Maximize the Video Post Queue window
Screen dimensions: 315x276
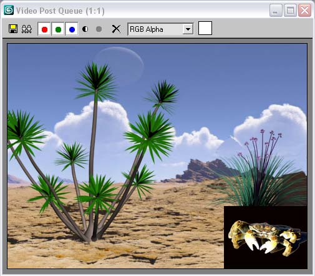290,11
